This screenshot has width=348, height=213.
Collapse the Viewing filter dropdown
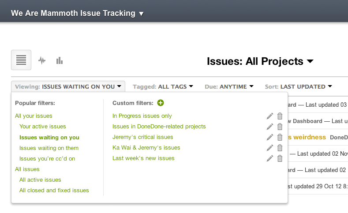click(68, 86)
